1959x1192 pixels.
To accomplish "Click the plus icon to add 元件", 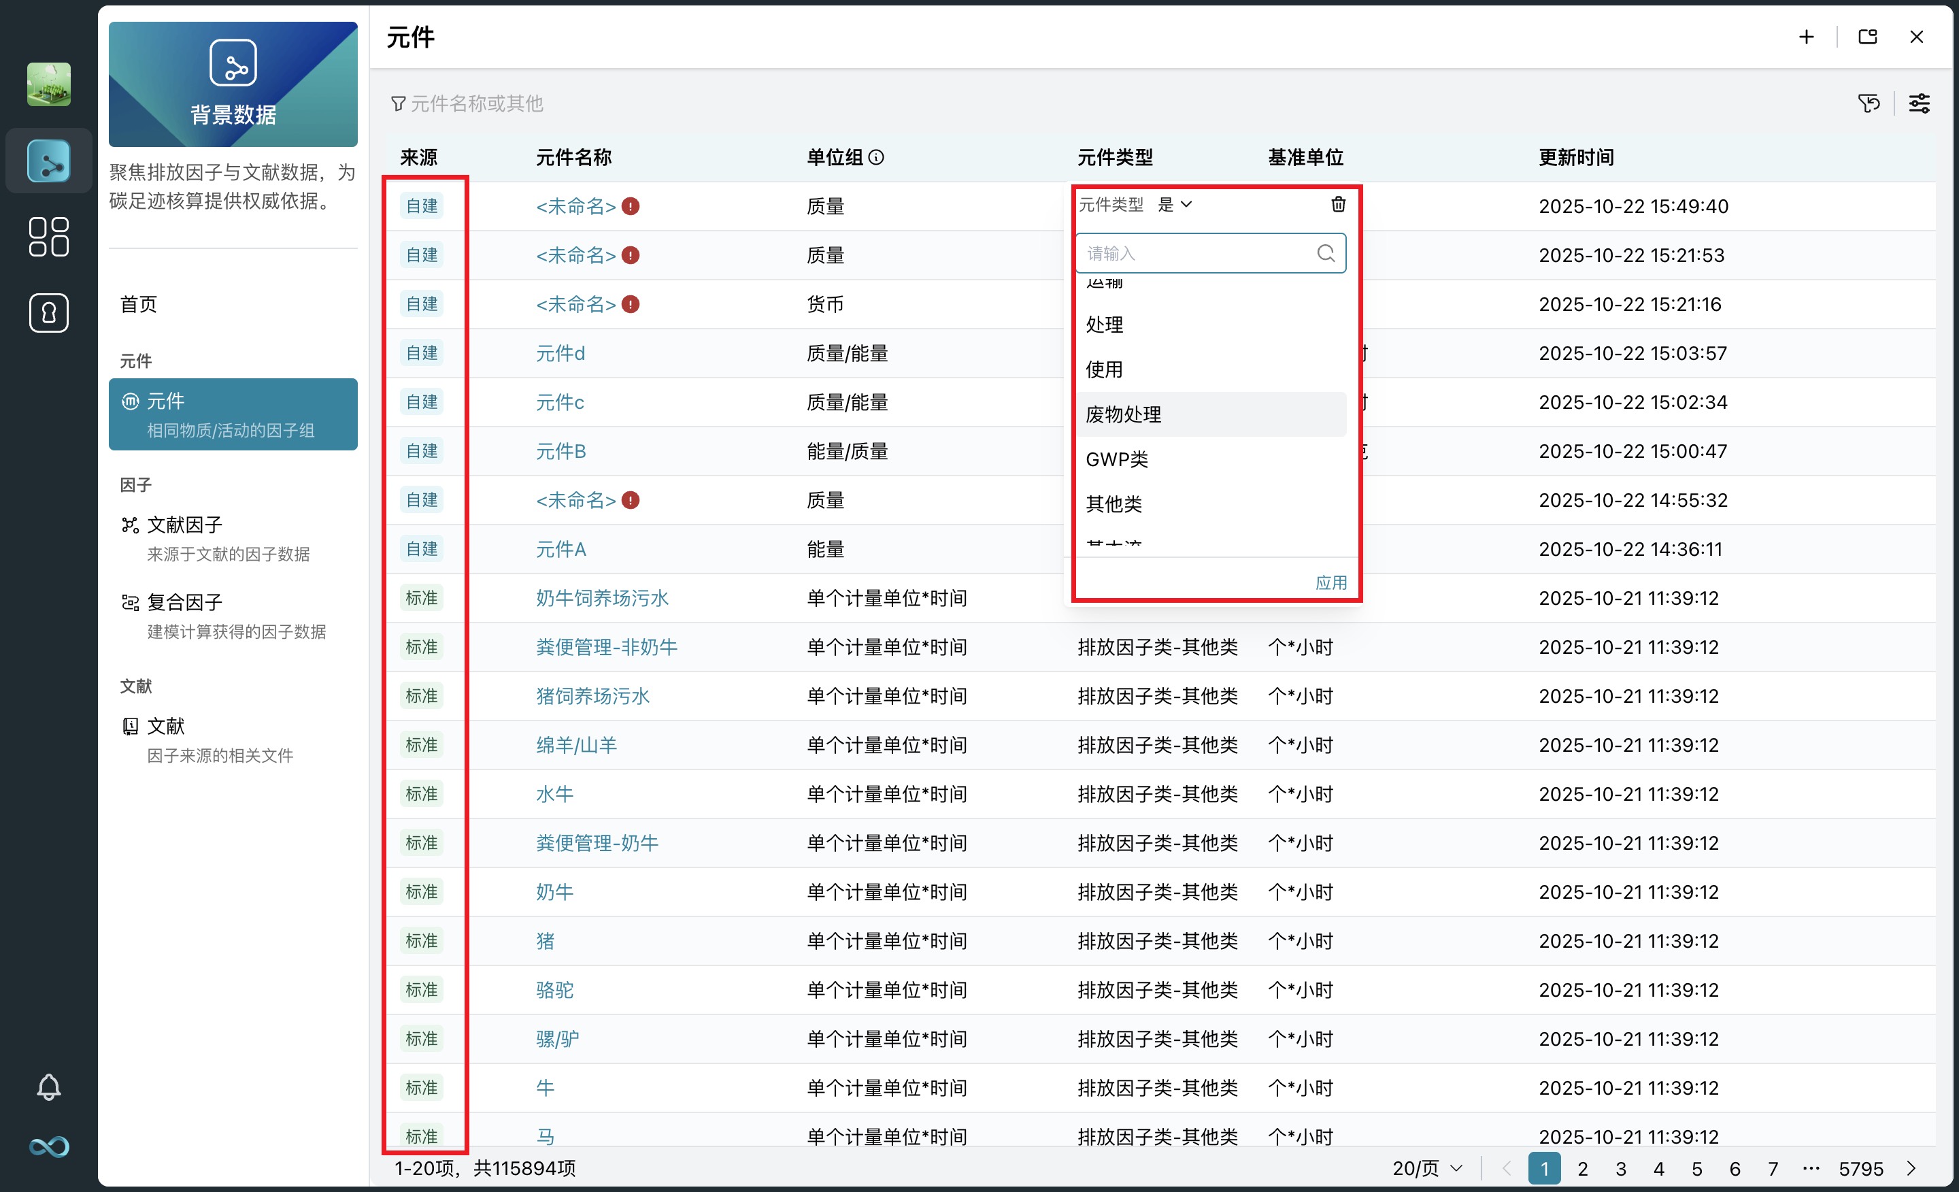I will [1807, 37].
